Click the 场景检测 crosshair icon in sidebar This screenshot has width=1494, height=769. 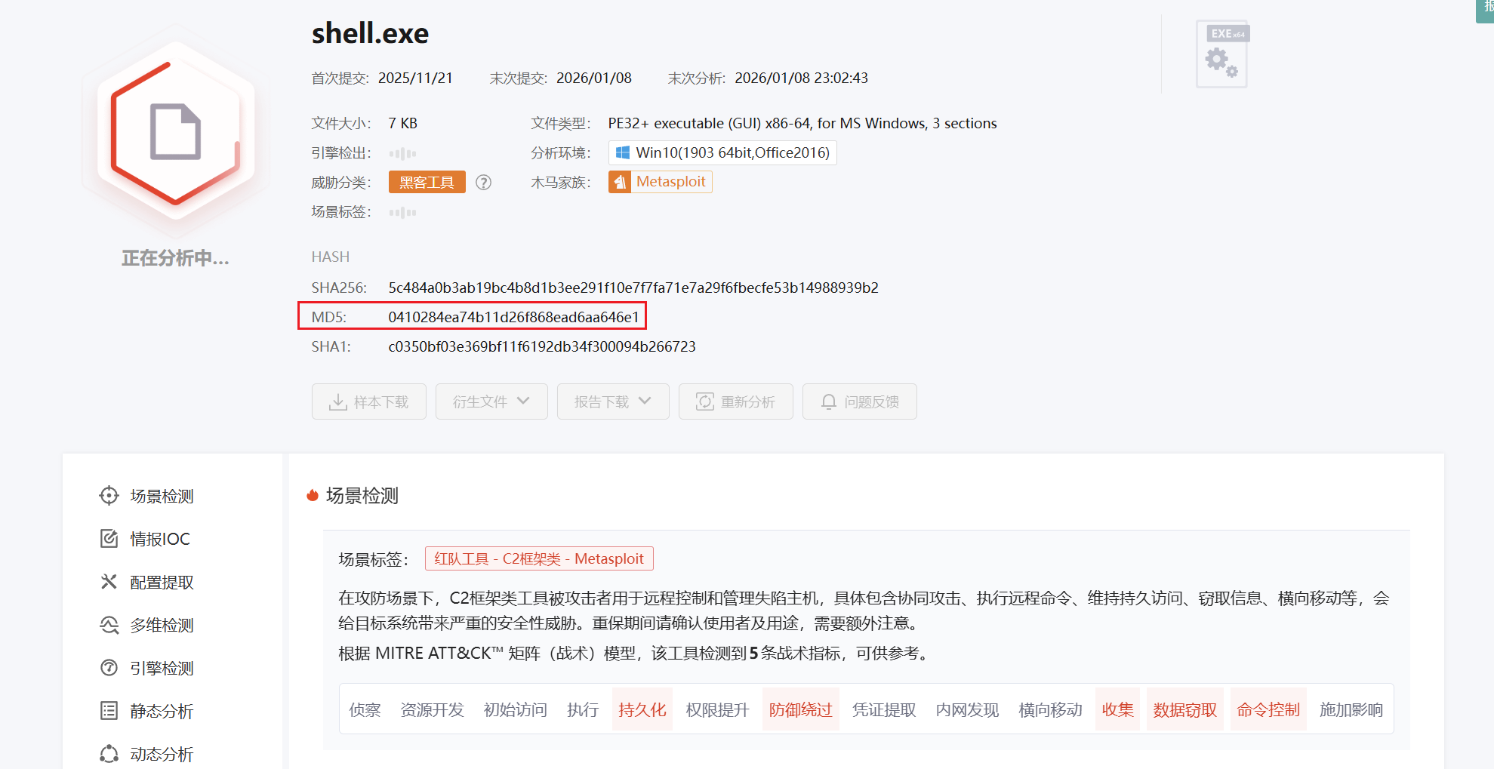tap(109, 496)
